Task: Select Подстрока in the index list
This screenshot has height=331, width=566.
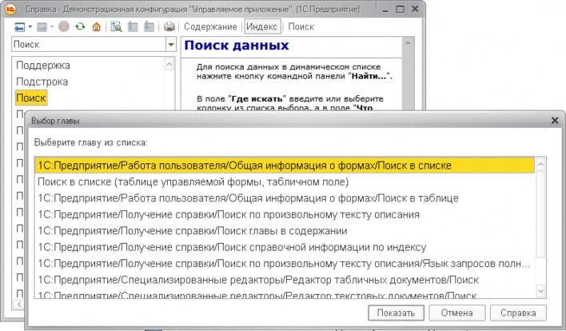Action: [42, 82]
